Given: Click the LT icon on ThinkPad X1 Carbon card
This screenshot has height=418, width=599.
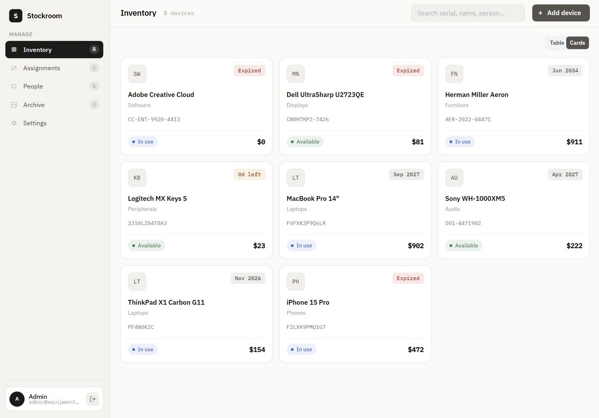Looking at the screenshot, I should [137, 281].
